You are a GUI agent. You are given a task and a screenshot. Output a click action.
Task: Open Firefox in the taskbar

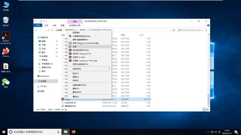coord(73,132)
